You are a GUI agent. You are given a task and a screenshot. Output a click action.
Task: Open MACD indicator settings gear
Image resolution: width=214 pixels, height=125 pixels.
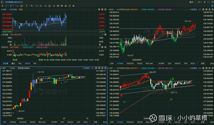click(105, 47)
